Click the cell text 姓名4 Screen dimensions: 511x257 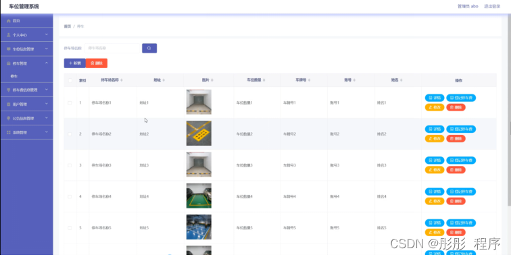tap(382, 196)
